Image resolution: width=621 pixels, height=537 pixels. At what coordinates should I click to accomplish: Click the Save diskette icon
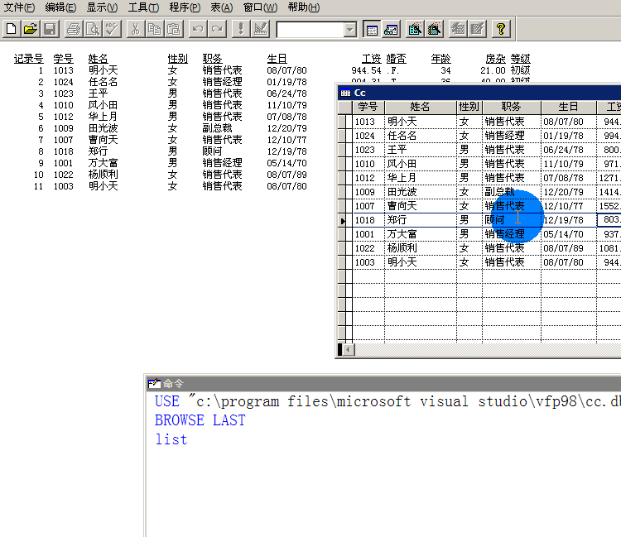coord(50,29)
